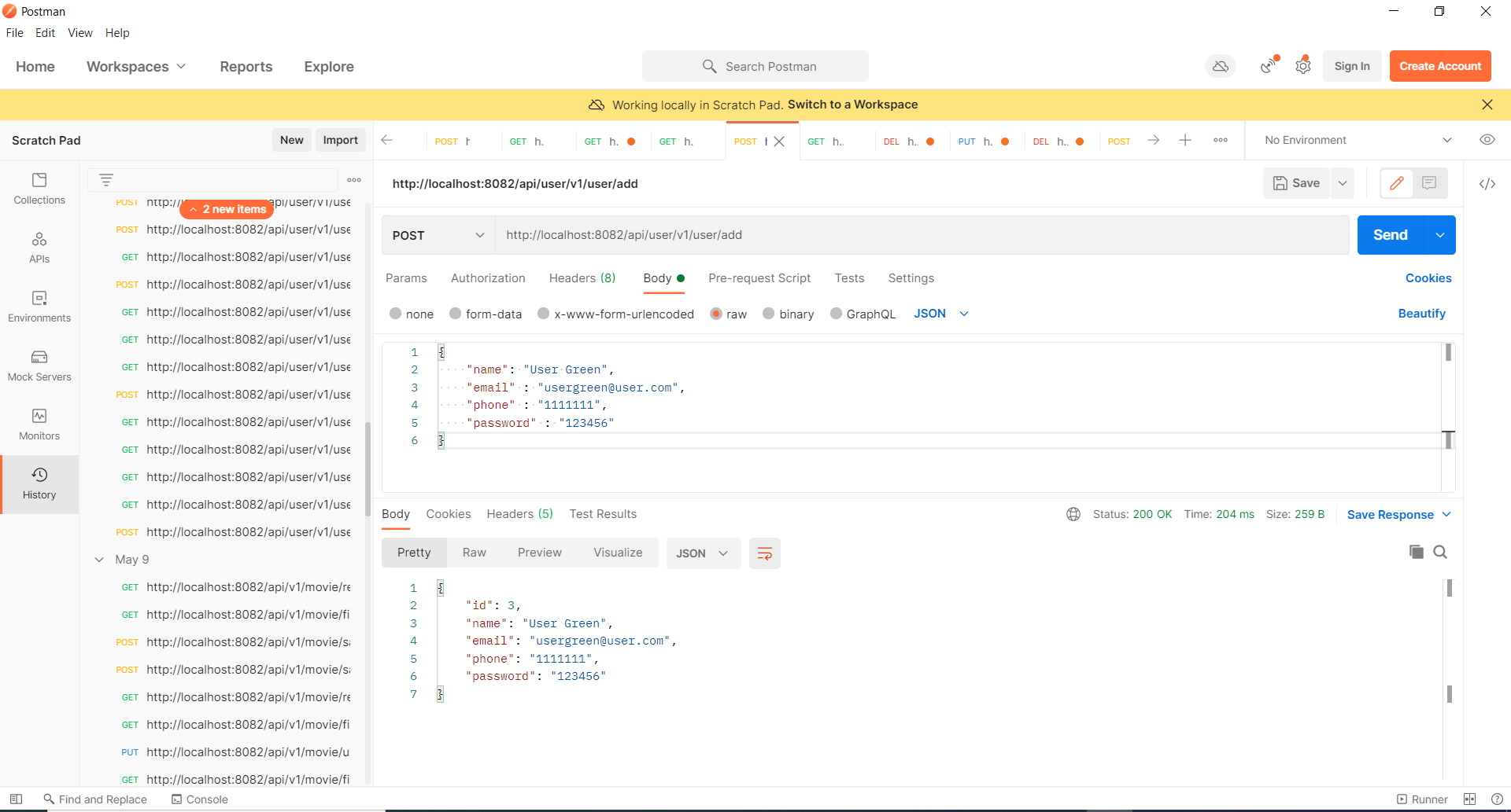The width and height of the screenshot is (1511, 812).
Task: Click the Search Postman field
Action: coord(755,67)
